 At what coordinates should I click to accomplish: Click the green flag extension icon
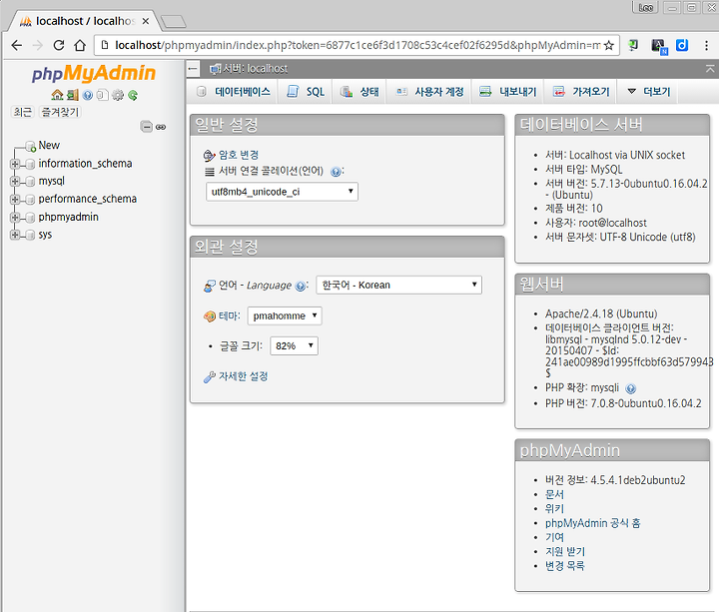[634, 45]
